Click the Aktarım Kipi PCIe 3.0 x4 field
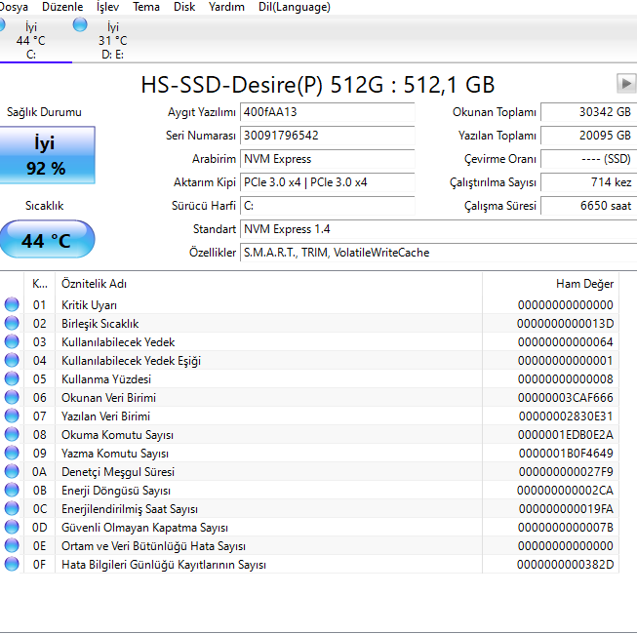 [328, 182]
